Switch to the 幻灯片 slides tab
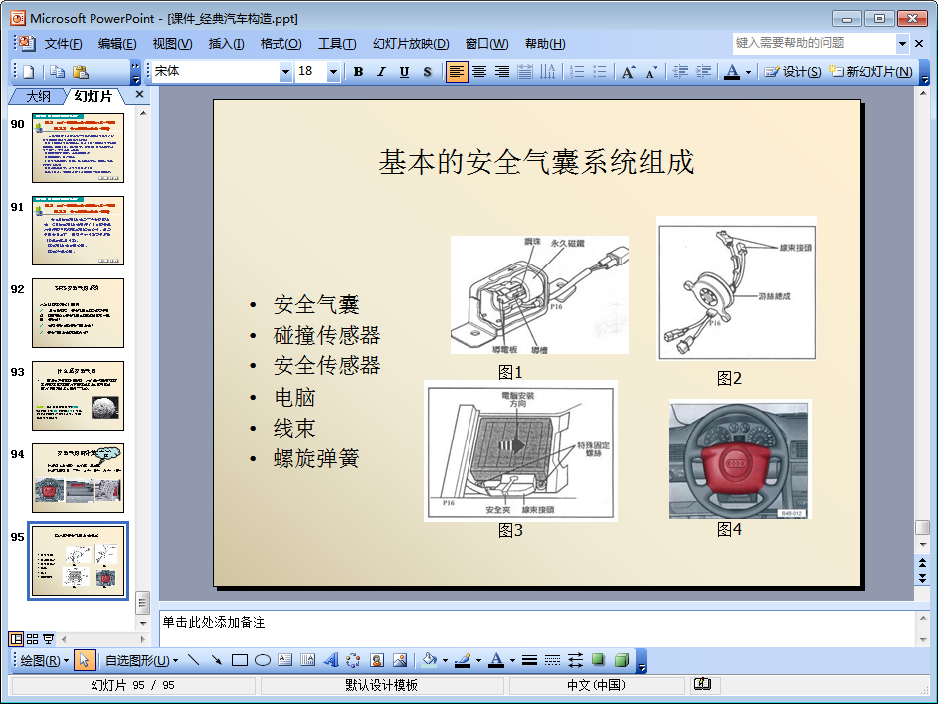 [94, 96]
